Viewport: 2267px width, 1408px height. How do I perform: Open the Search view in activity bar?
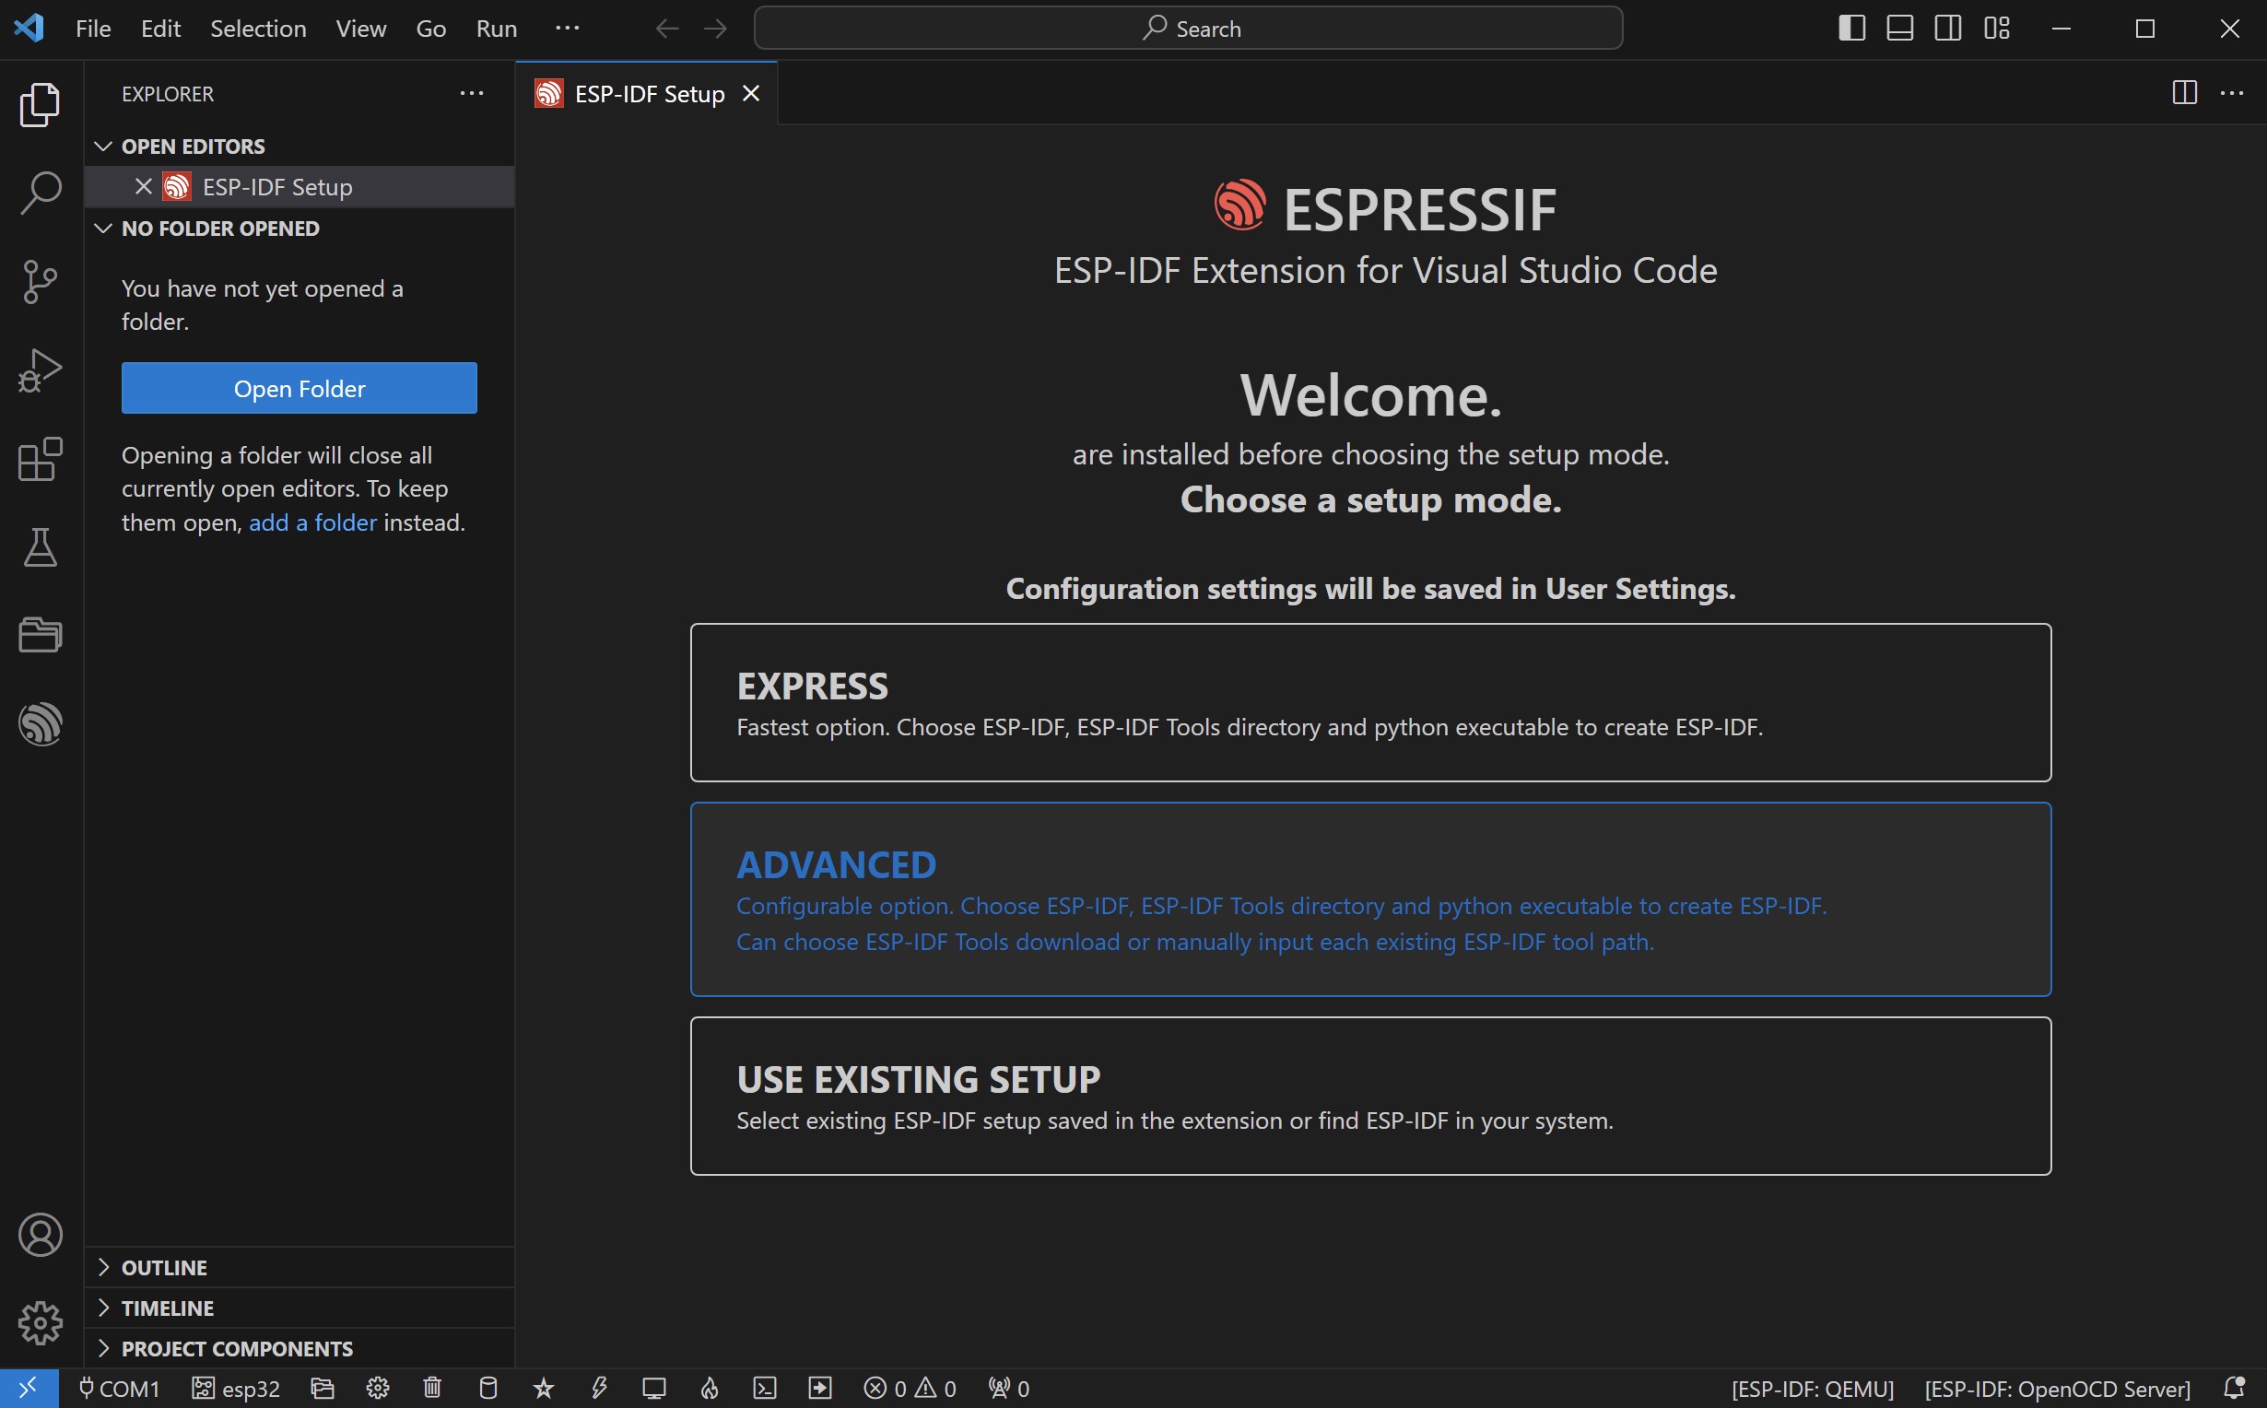tap(40, 192)
